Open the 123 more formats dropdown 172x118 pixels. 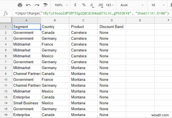[x=110, y=5]
